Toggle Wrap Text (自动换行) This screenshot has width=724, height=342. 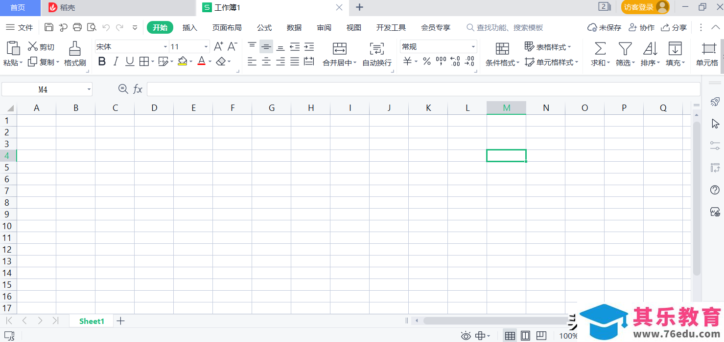click(x=377, y=54)
